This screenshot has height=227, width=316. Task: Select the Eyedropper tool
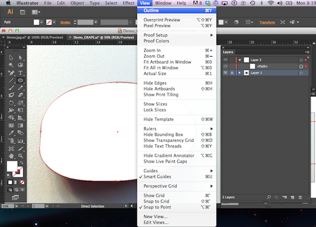pos(11,133)
